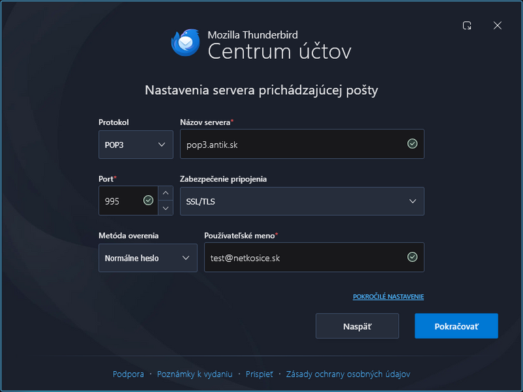Viewport: 523px width, 392px height.
Task: Click the Pokračovať button
Action: [x=456, y=326]
